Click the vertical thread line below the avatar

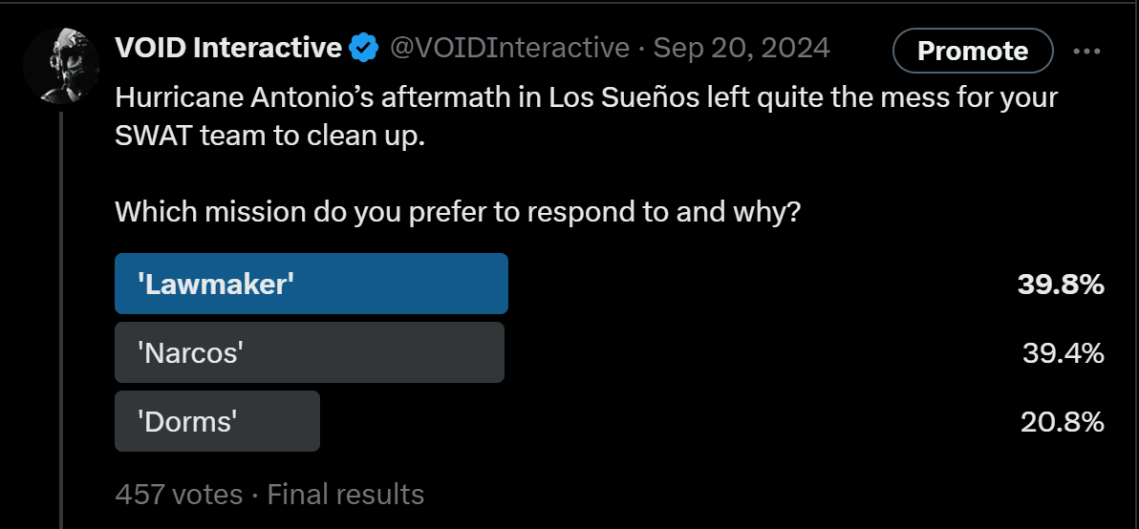click(x=61, y=315)
